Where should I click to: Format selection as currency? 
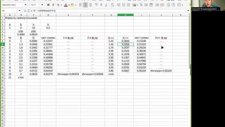[x=134, y=5]
